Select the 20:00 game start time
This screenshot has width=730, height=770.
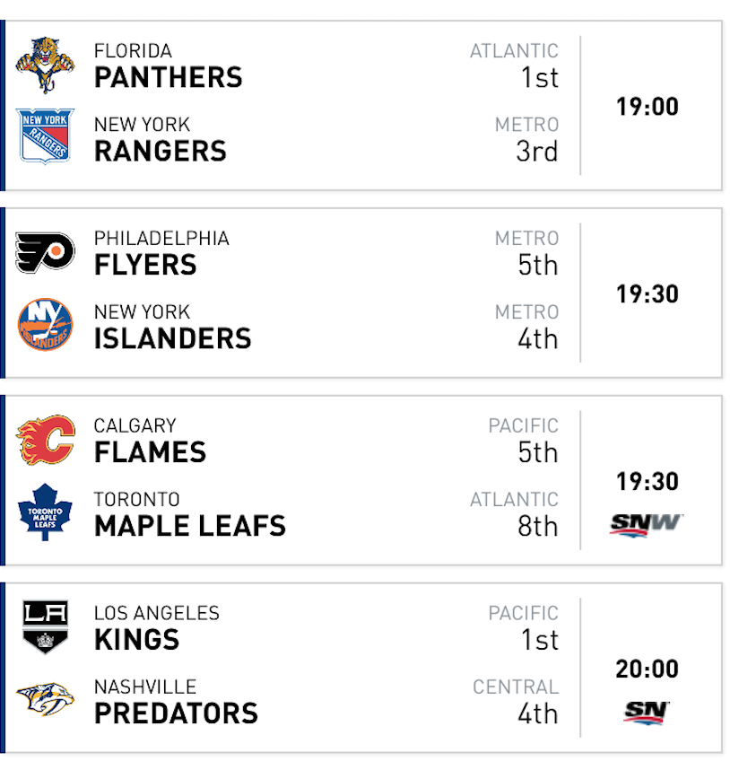pyautogui.click(x=647, y=669)
